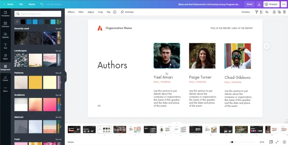The width and height of the screenshot is (288, 145).
Task: Click See all for Food
Action: (58, 139)
